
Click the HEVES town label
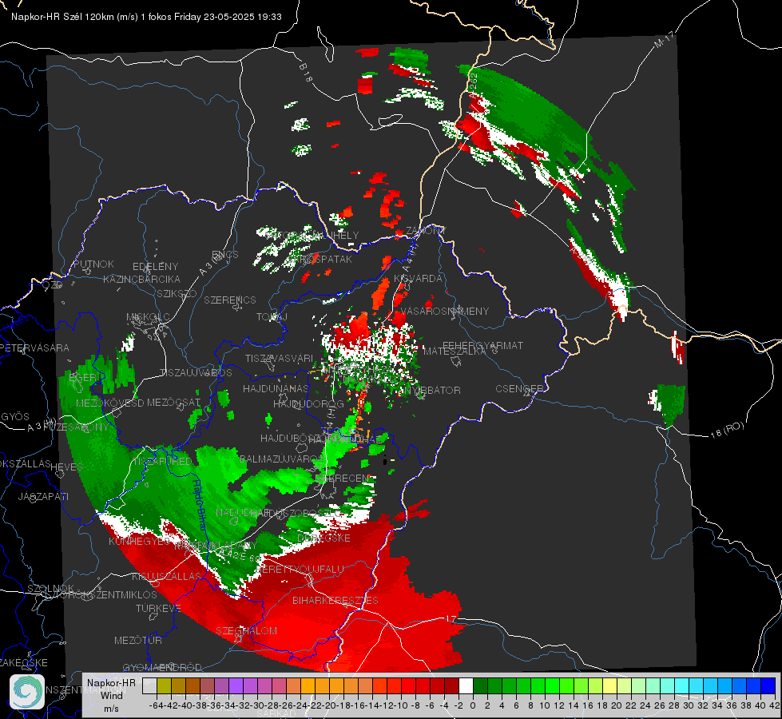66,467
